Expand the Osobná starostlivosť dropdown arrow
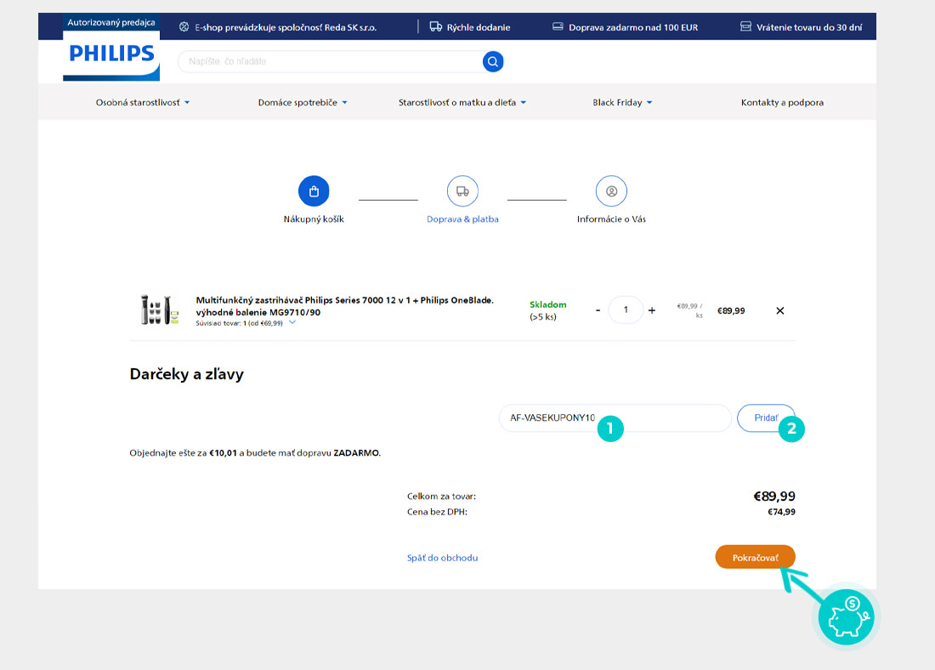Screen dimensions: 935x670 click(x=187, y=103)
